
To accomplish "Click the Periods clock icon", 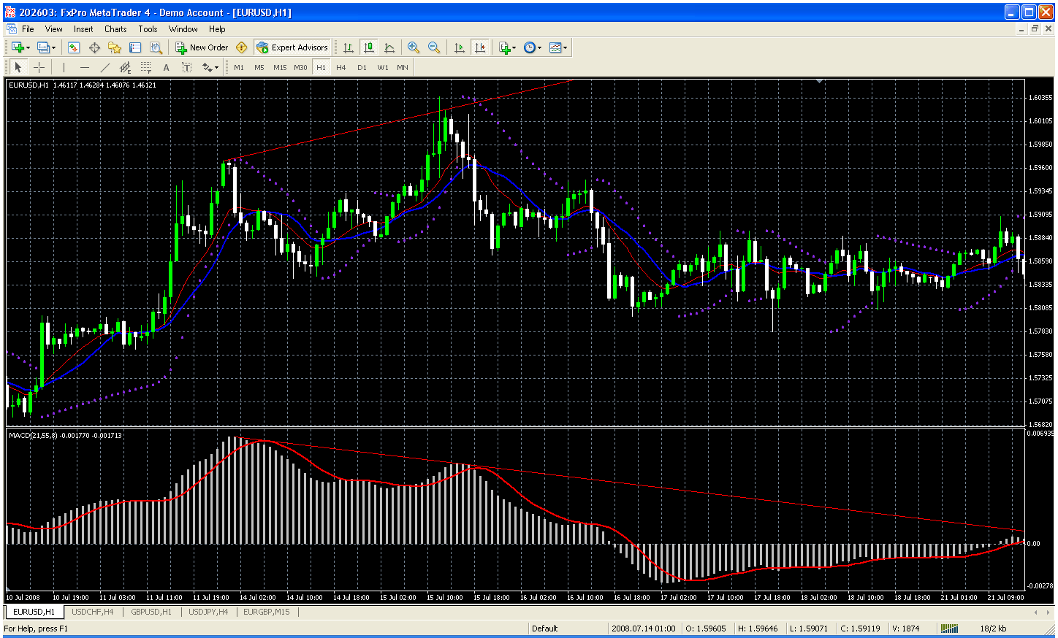I will point(530,47).
